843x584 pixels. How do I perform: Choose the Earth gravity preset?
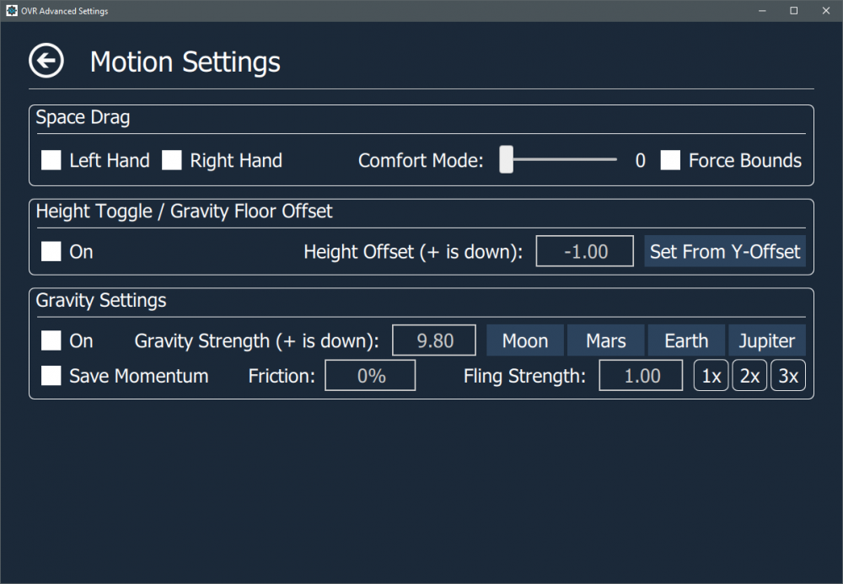click(686, 340)
